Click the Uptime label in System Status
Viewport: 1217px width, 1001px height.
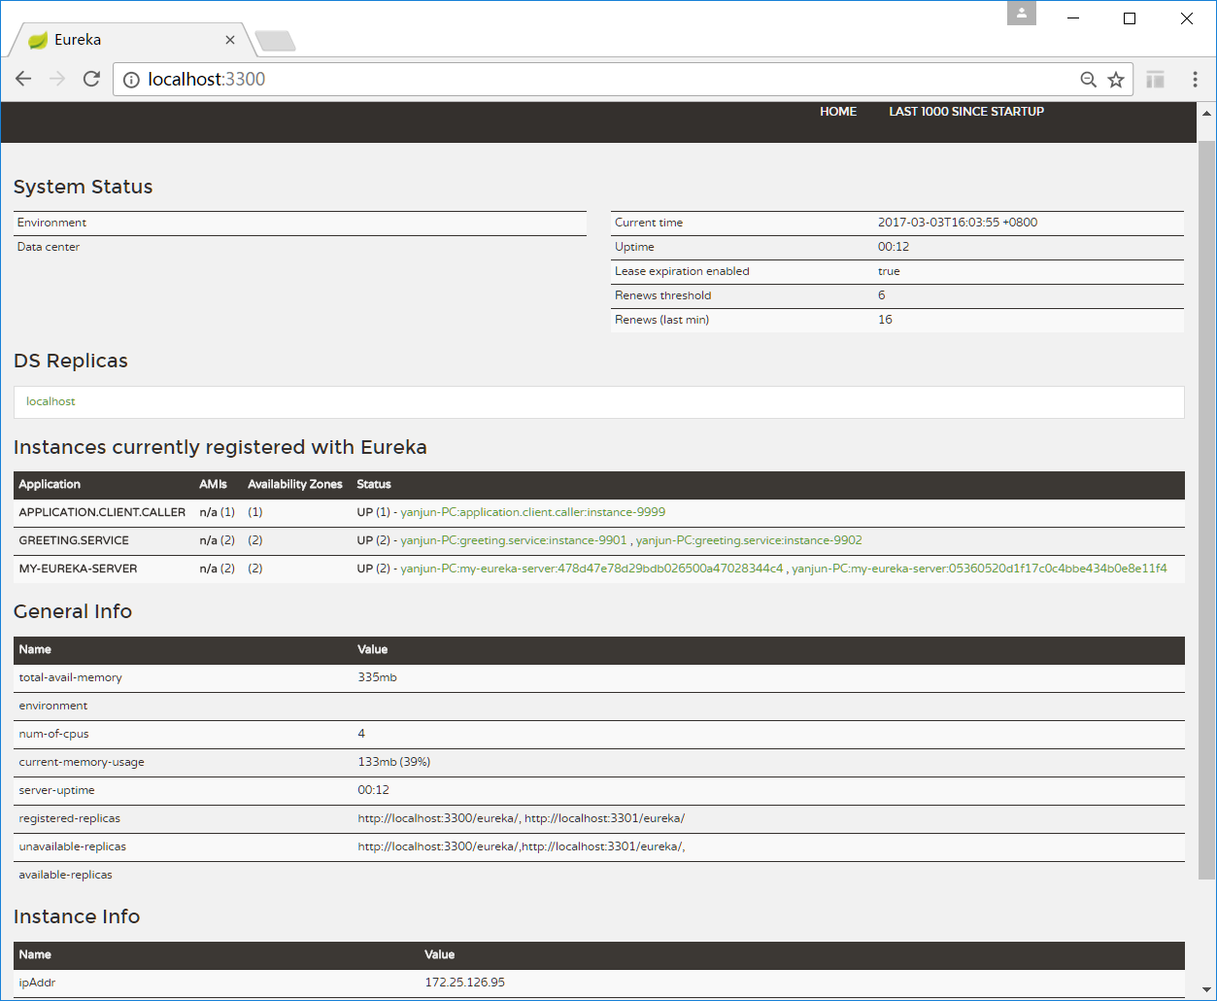pyautogui.click(x=634, y=247)
